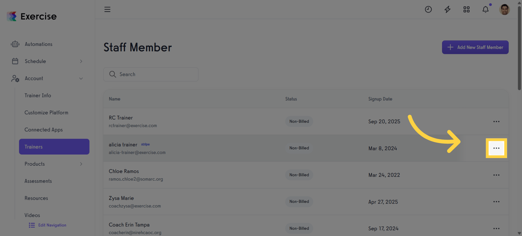The image size is (522, 236).
Task: Click the Add New Staff Member button
Action: pyautogui.click(x=475, y=47)
